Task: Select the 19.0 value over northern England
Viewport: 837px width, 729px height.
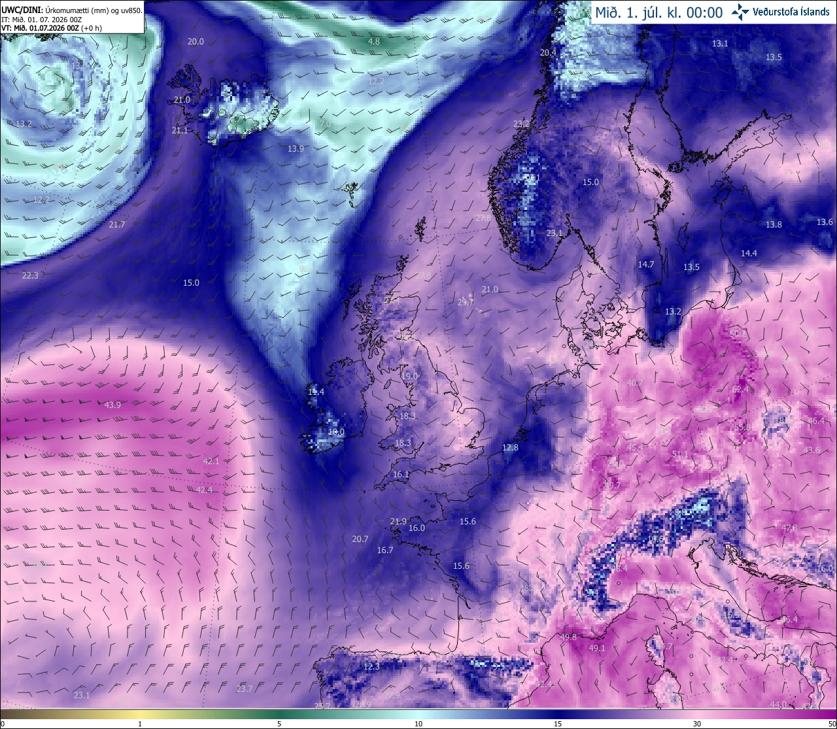Action: 409,376
